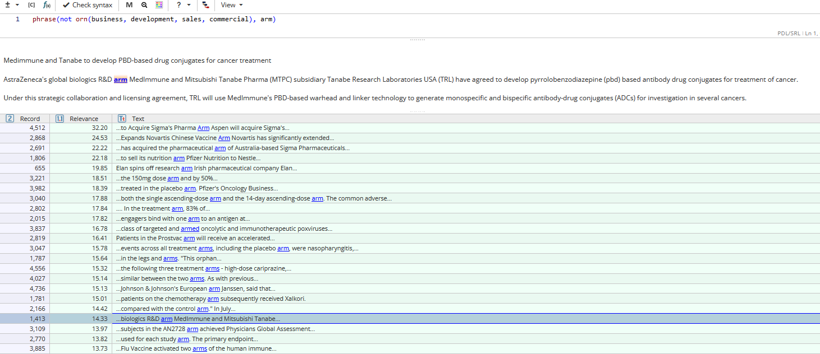Sort by the Relevance column header
Screen dimensions: 820x354
pos(84,119)
